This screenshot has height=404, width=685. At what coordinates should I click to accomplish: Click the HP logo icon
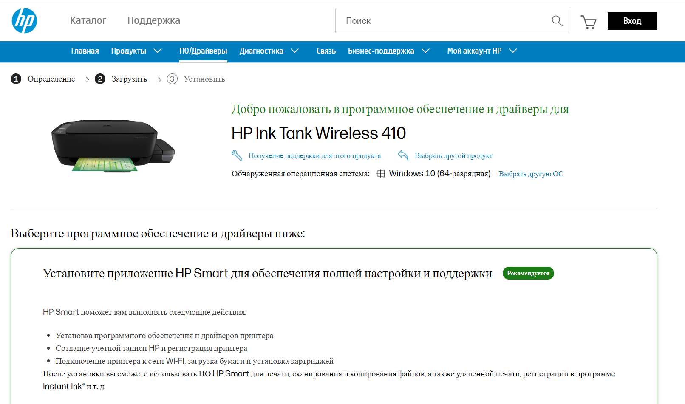[24, 21]
